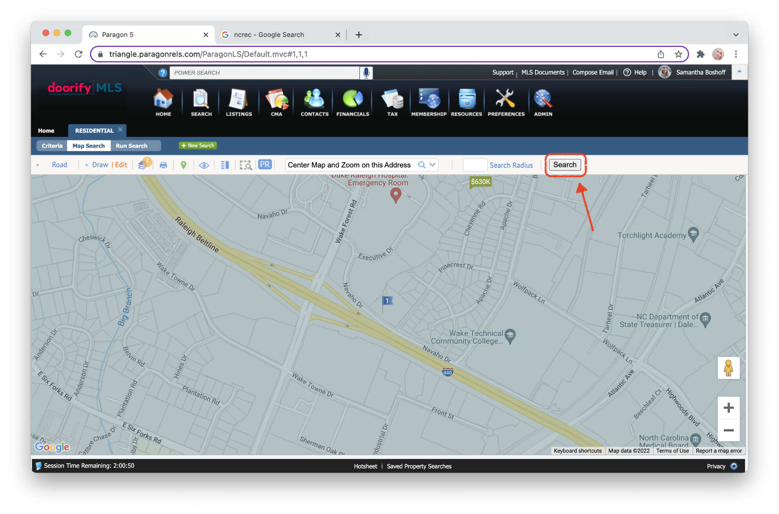Close the RESIDENTIAL tab
The image size is (779, 514).
click(120, 130)
